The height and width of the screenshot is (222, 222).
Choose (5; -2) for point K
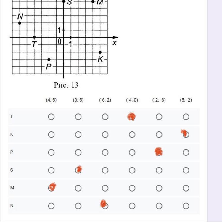click(x=186, y=135)
